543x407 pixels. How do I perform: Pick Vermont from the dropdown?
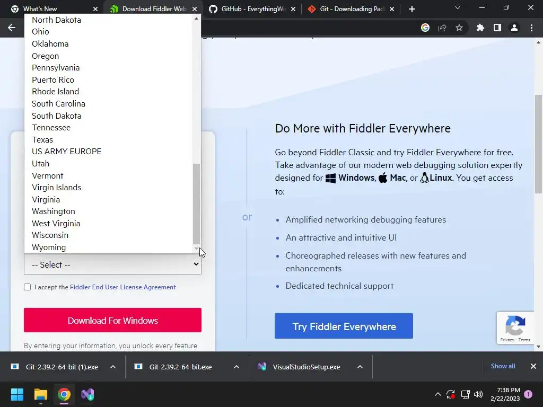[x=108, y=175]
